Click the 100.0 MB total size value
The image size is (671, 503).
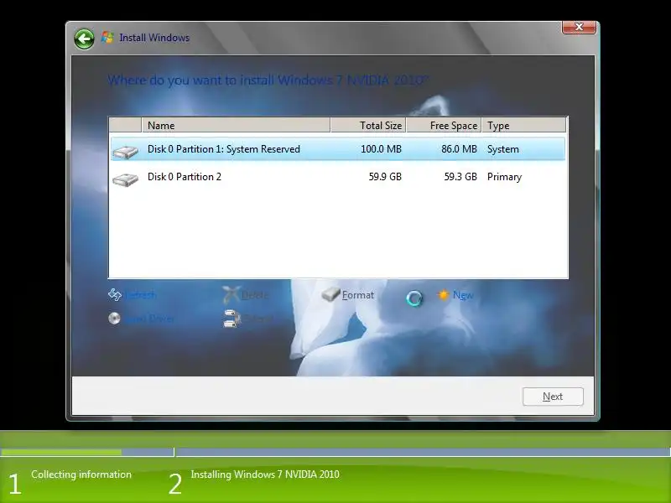[382, 149]
